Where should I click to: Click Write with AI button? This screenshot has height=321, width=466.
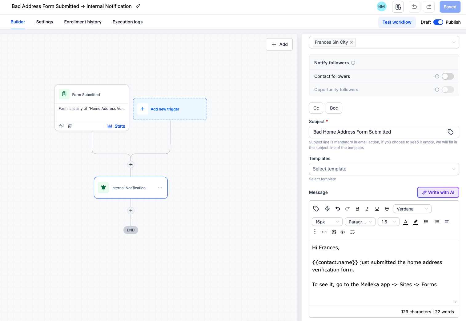pyautogui.click(x=438, y=192)
